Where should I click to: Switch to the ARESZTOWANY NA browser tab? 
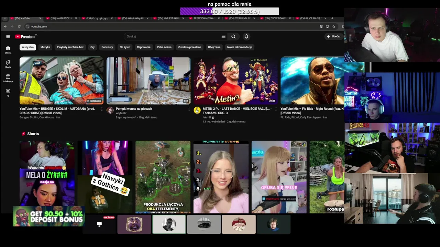[204, 18]
